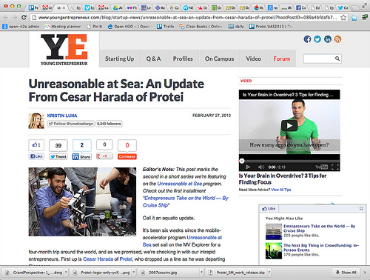
Task: Bookmark this page with the star icon
Action: [x=343, y=18]
